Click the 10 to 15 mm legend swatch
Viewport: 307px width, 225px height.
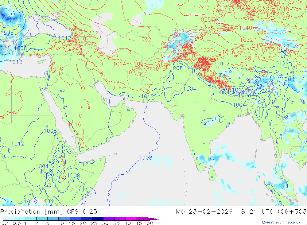coord(64,219)
